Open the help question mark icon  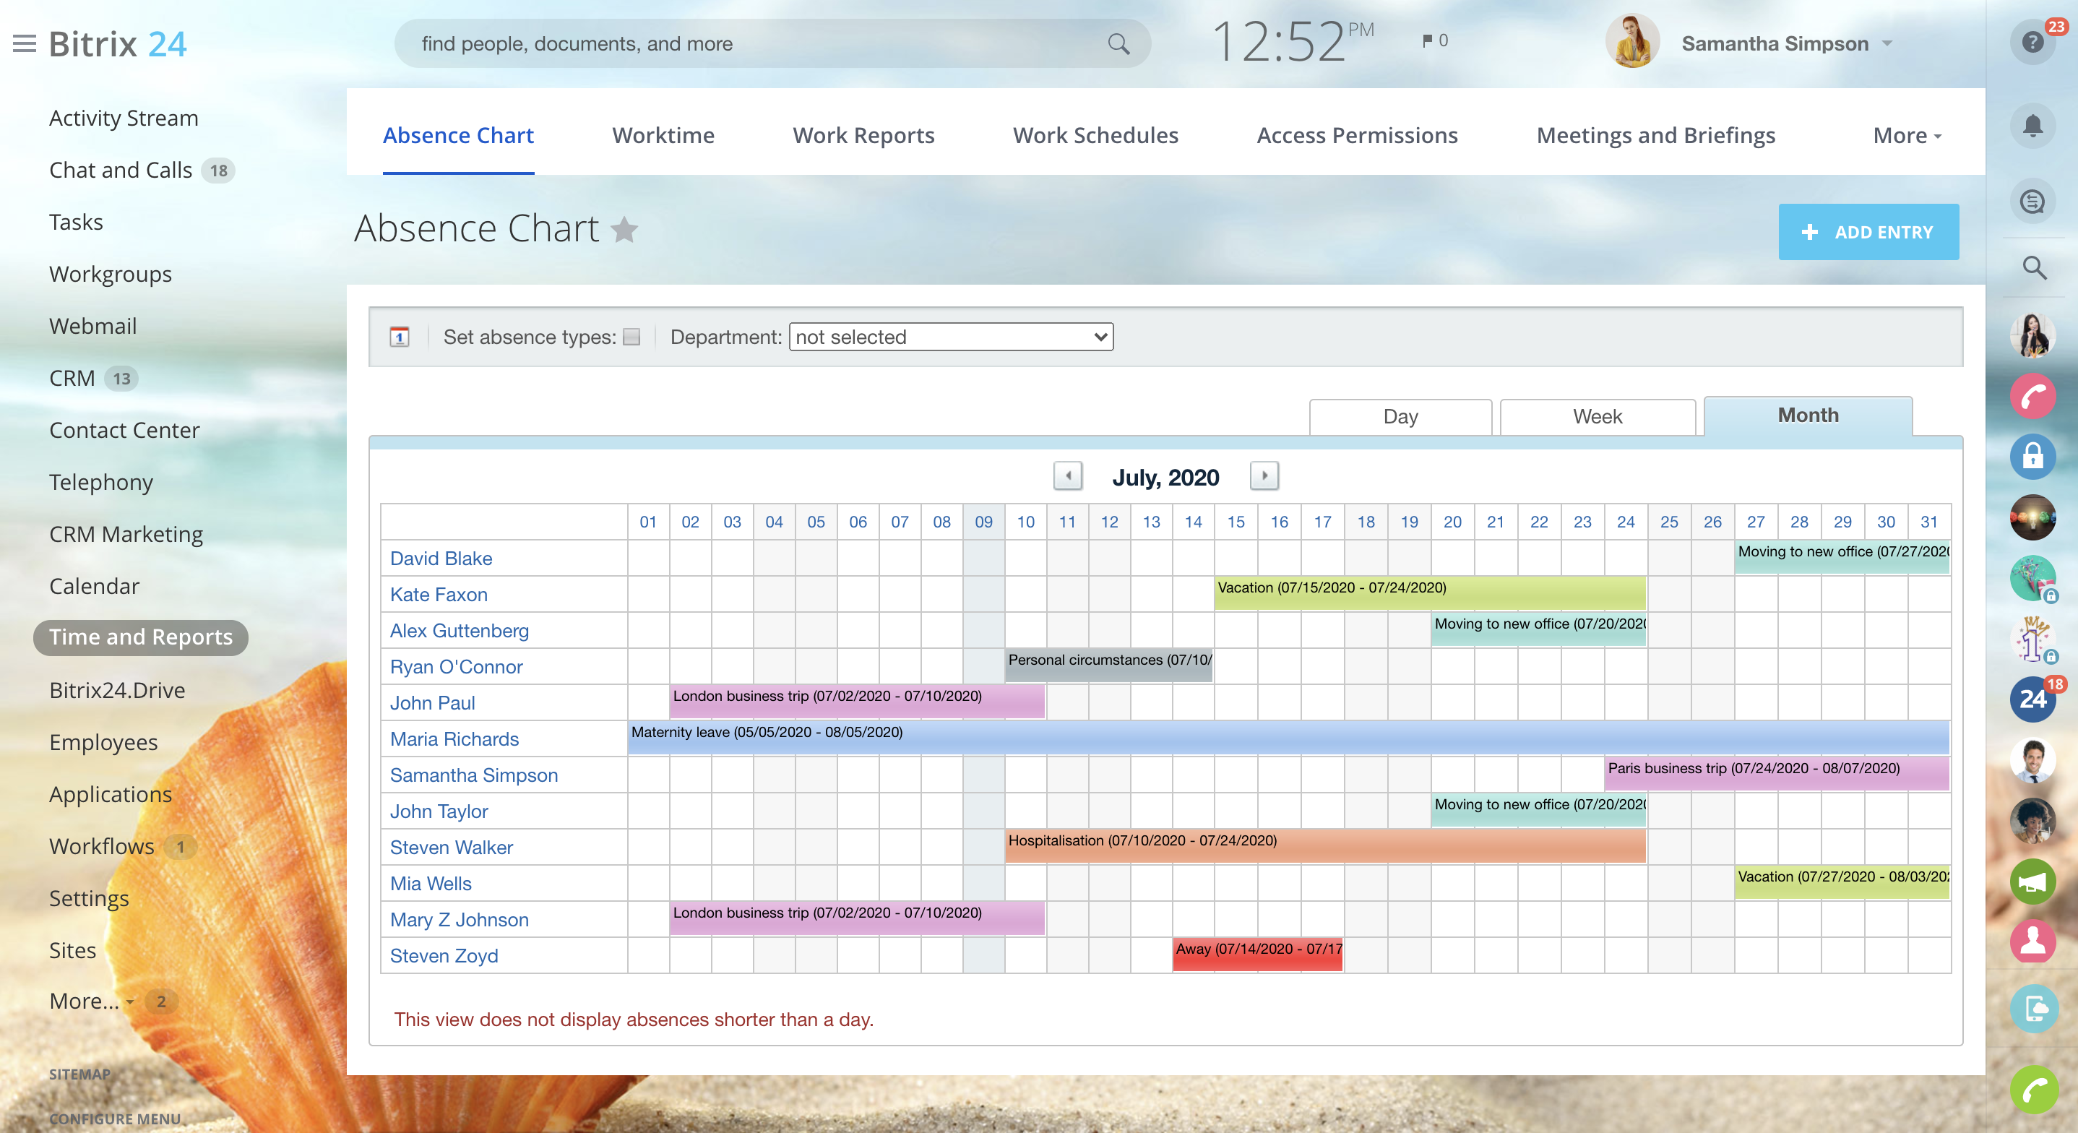pyautogui.click(x=2032, y=42)
